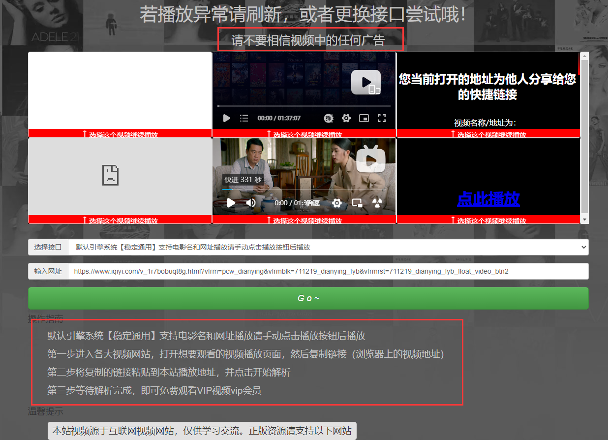Image resolution: width=608 pixels, height=440 pixels.
Task: Toggle the 弹 danmaku icon in the 01:37:07 player
Action: 329,118
